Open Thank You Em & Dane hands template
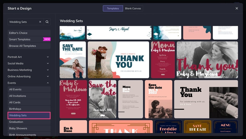246x139 pixels. 206,99
